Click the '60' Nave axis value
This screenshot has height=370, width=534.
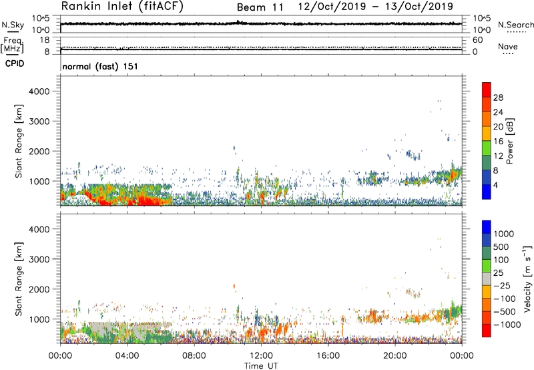(x=477, y=40)
